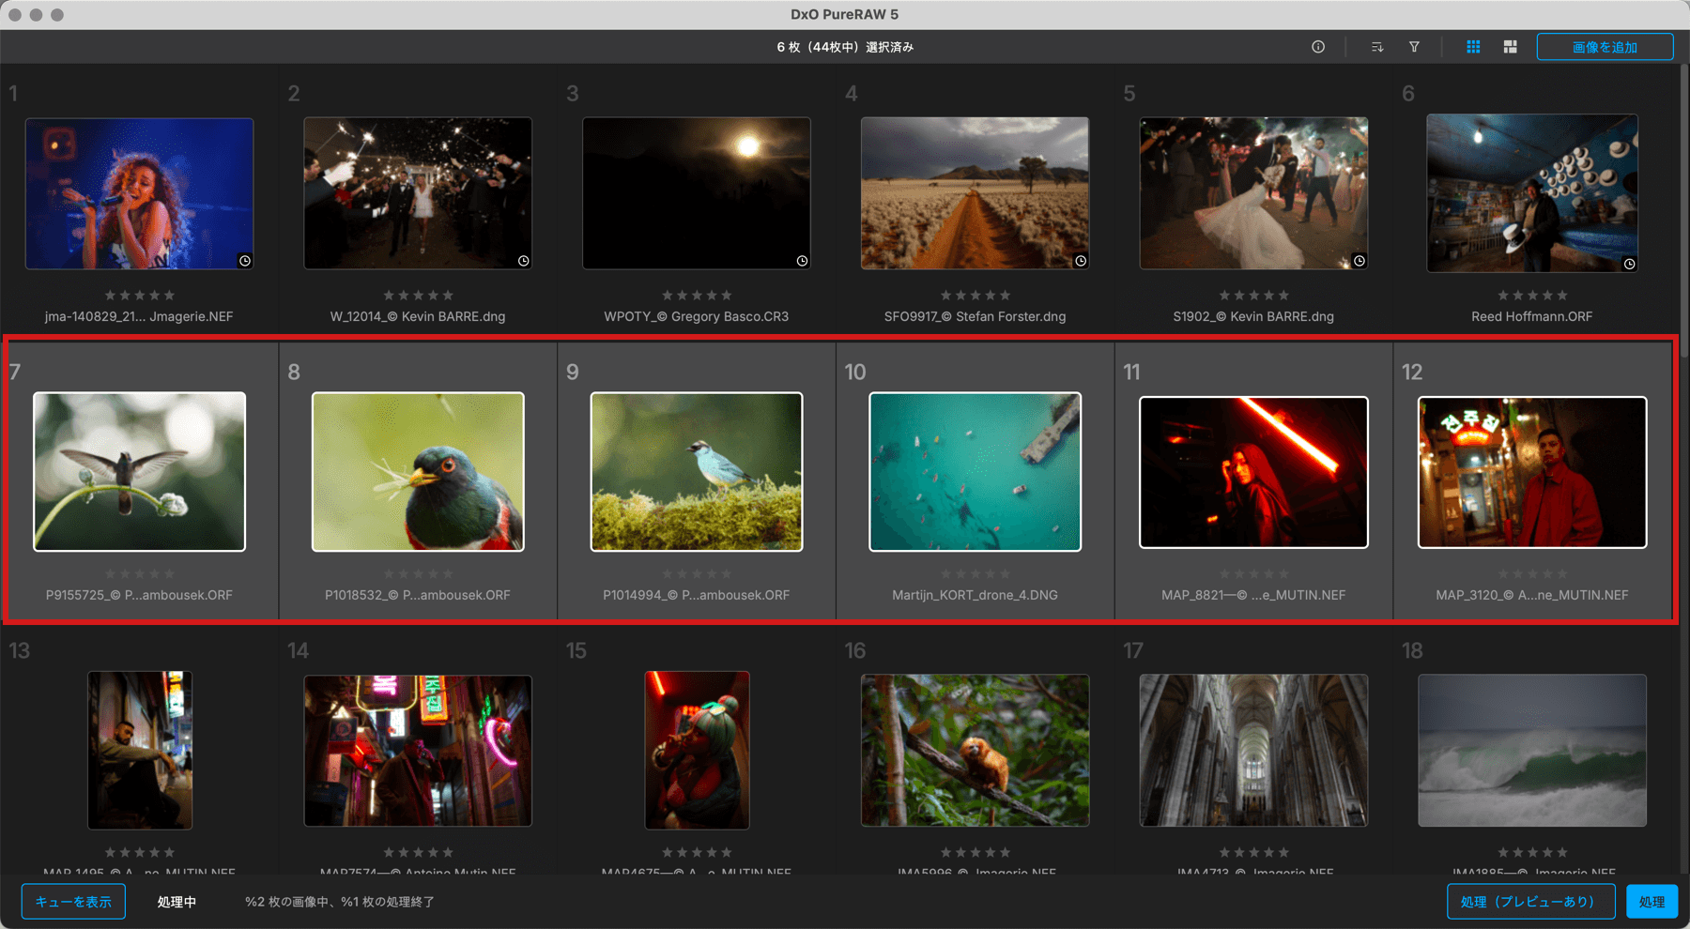The height and width of the screenshot is (929, 1690).
Task: Click filename Reed Hoffmann.ORF
Action: coord(1532,316)
